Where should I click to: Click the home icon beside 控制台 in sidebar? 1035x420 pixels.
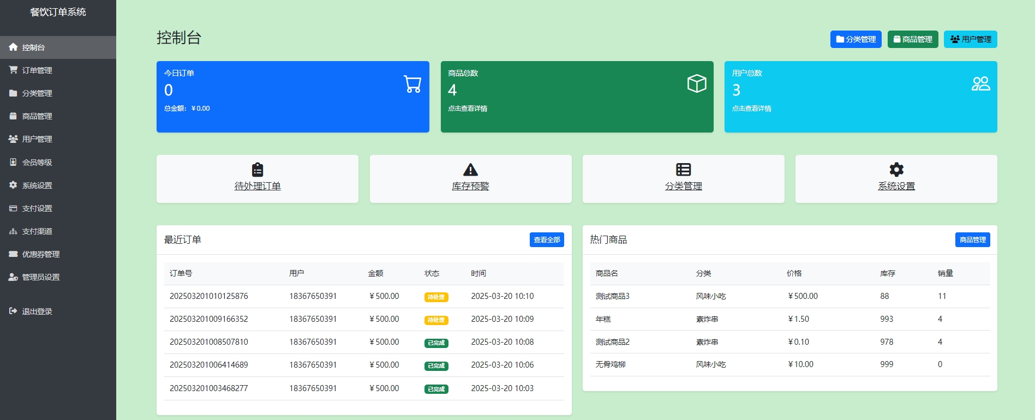(13, 47)
